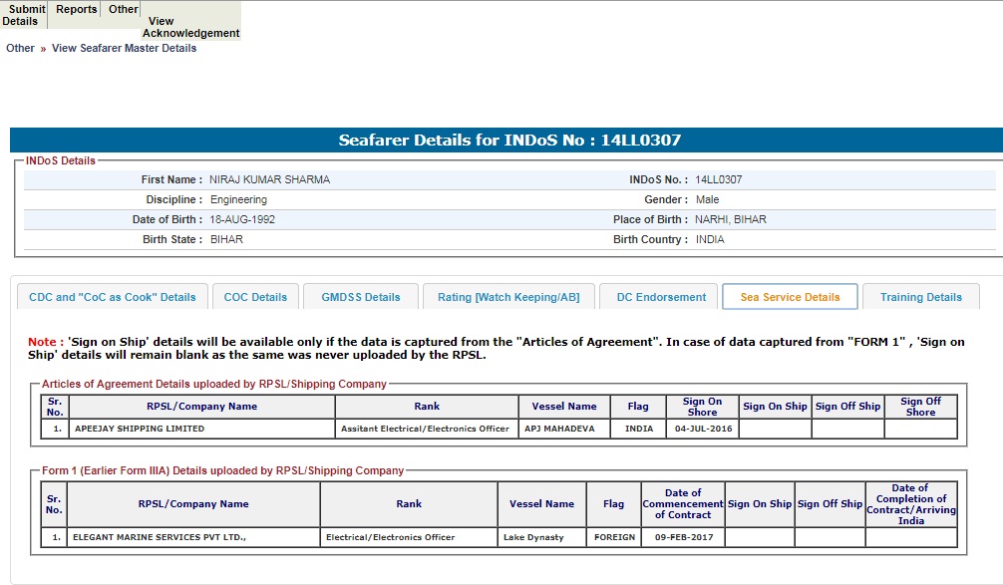This screenshot has height=585, width=1003.
Task: Click the Assitant Electrical/Electronics Officer rank cell
Action: [426, 429]
